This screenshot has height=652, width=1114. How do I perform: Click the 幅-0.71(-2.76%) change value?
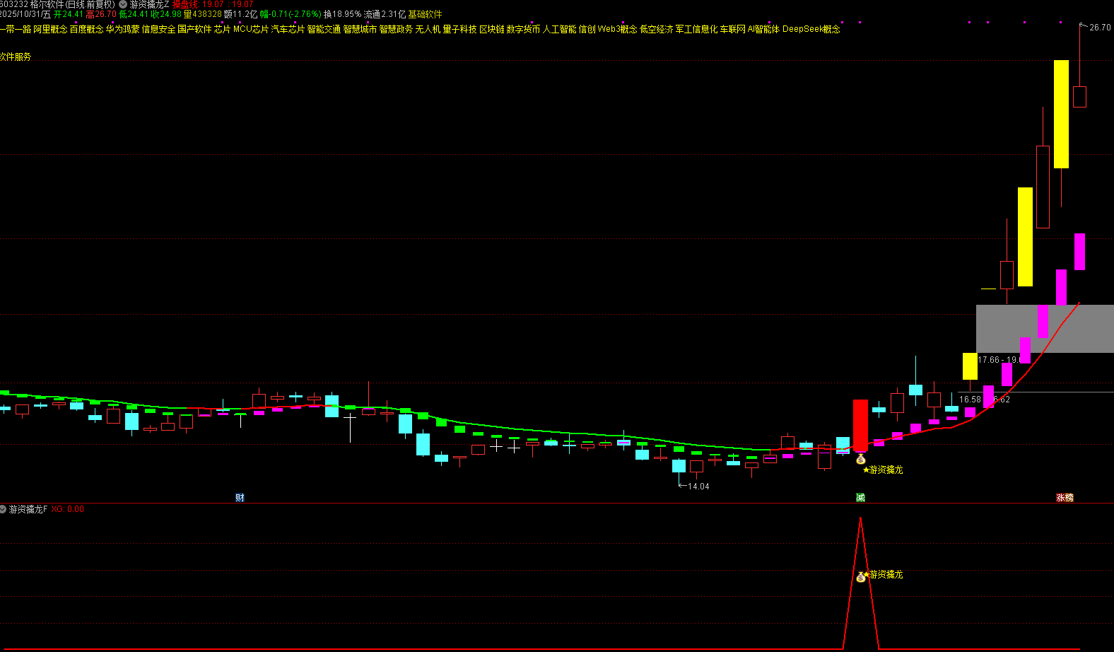(x=291, y=14)
